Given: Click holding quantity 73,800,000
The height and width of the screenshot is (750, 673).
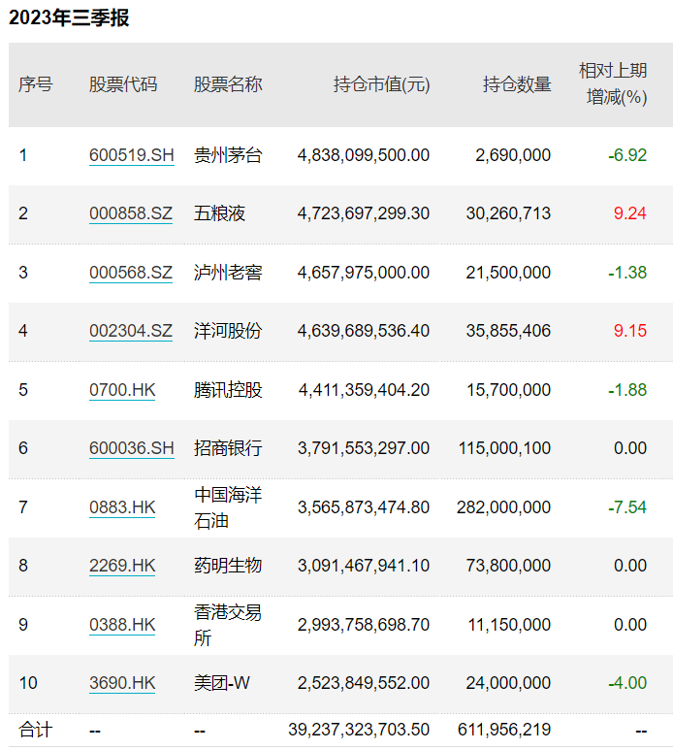Looking at the screenshot, I should tap(508, 566).
